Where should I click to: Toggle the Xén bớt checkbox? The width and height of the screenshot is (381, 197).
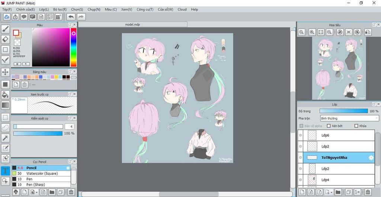coord(329,126)
